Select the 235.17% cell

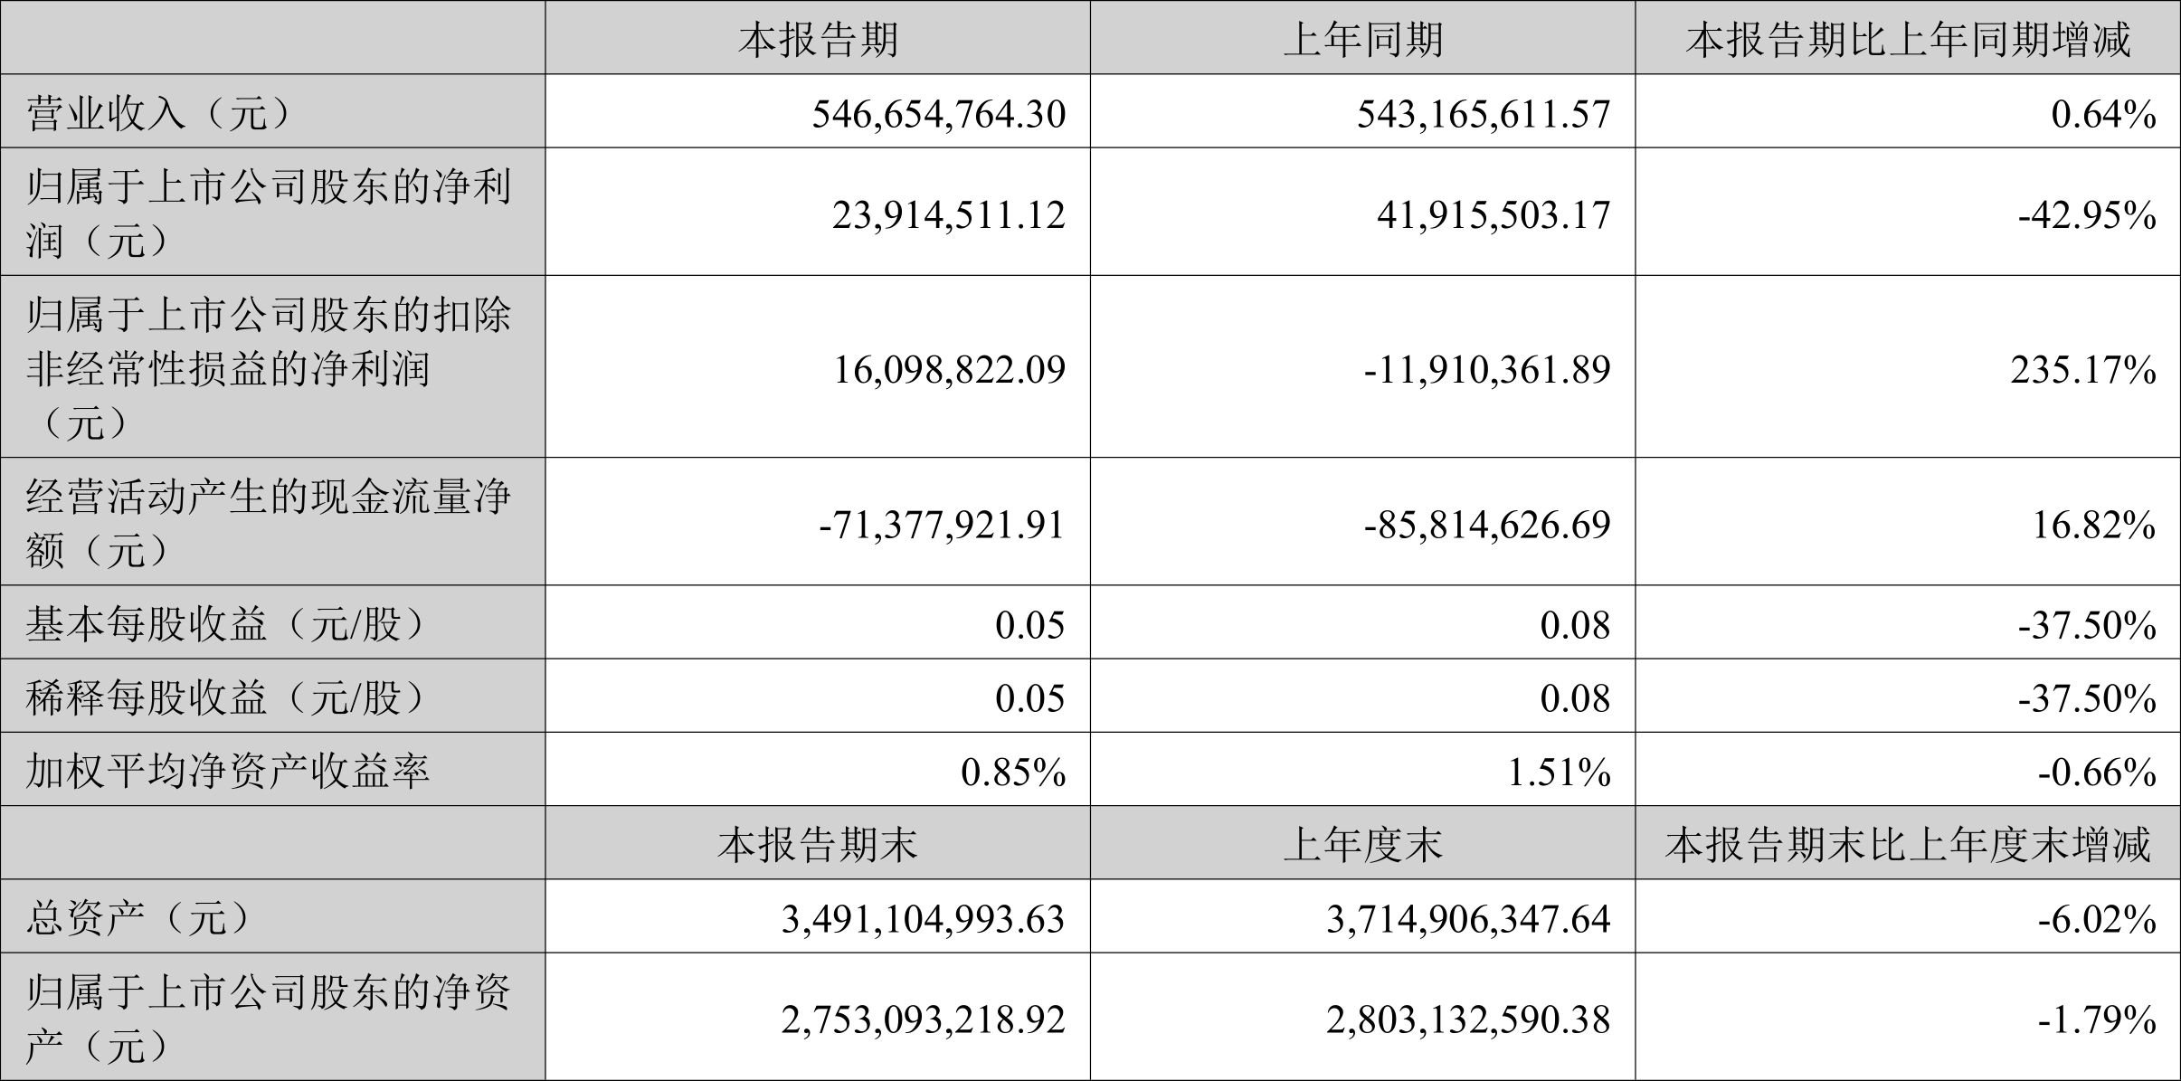2084,369
